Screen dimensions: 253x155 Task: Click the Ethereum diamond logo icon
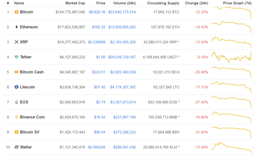click(16, 27)
